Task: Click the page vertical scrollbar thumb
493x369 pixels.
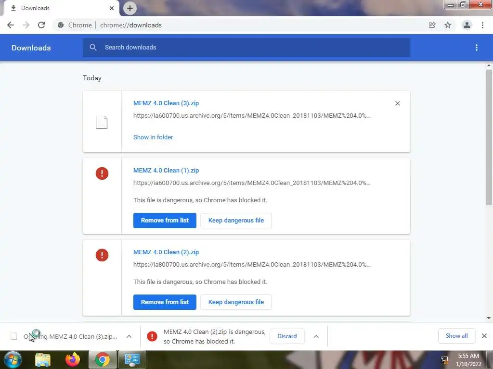Action: pos(489,137)
